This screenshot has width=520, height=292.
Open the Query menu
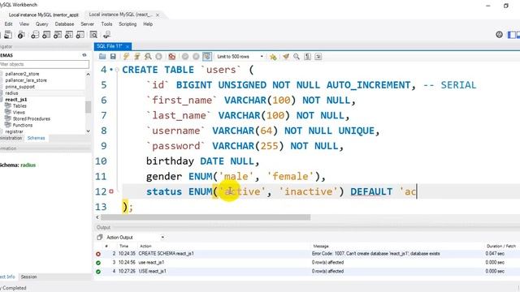pyautogui.click(x=41, y=24)
